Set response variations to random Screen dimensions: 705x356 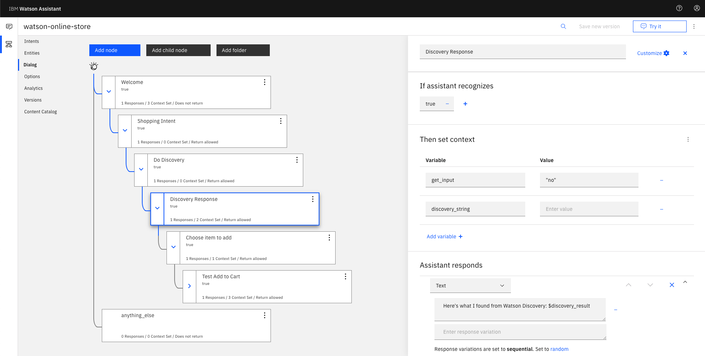click(559, 349)
